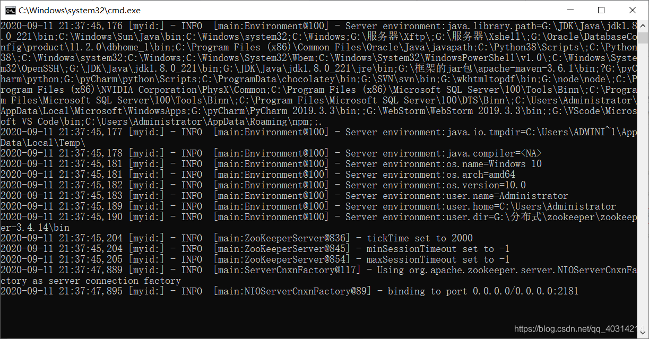This screenshot has height=339, width=649.
Task: Maximize the cmd.exe window
Action: point(601,10)
